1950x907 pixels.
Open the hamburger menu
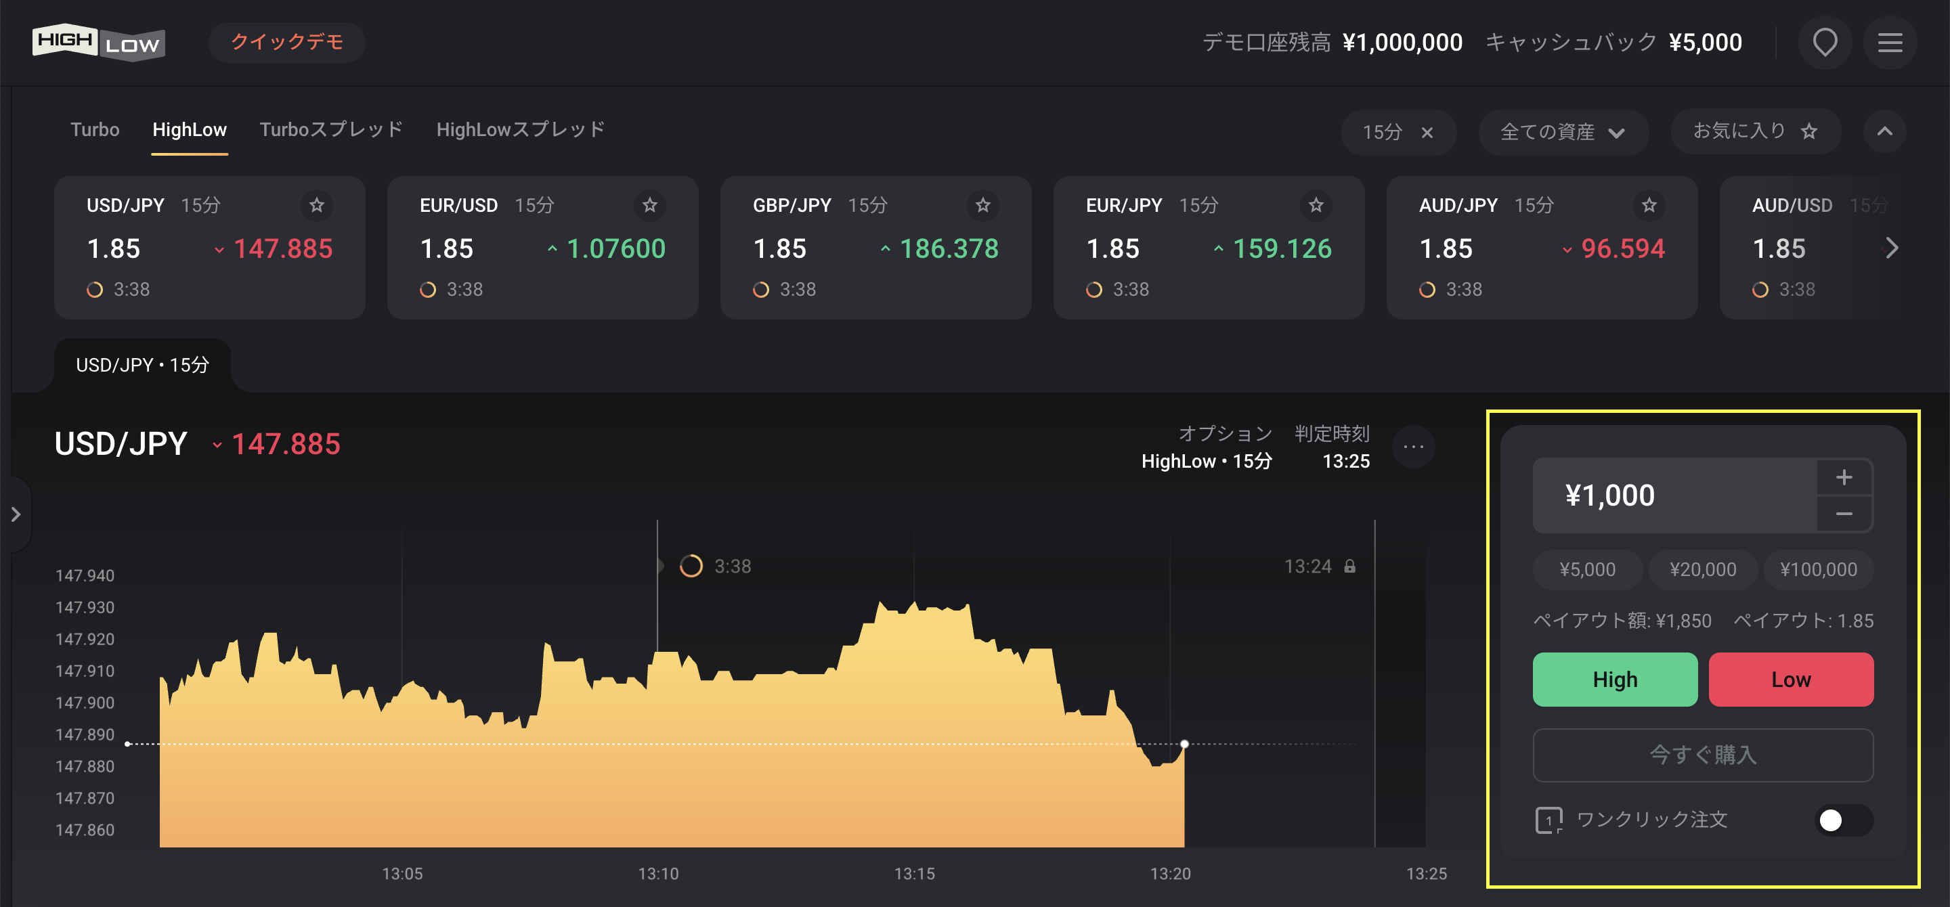click(x=1890, y=43)
